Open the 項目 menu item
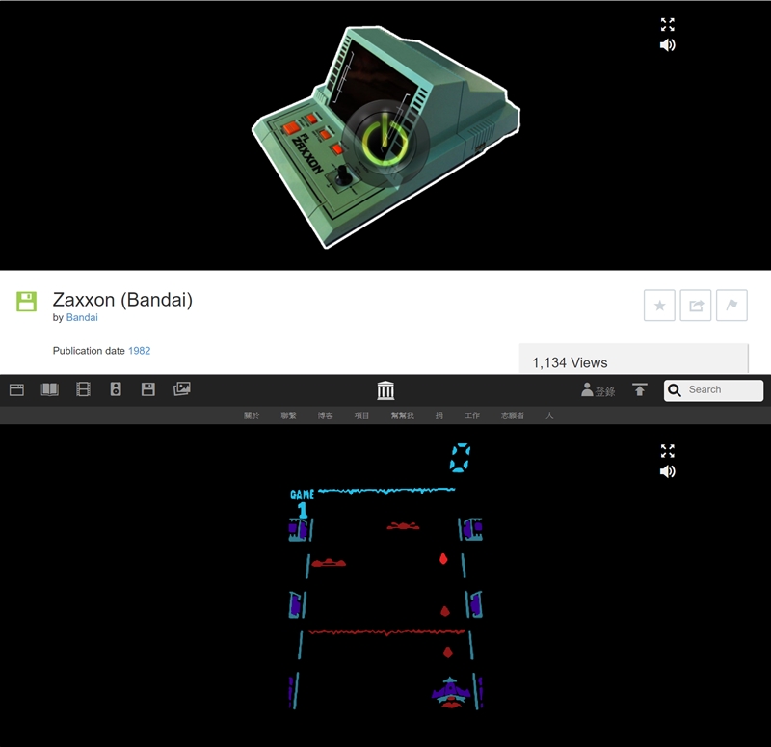 [362, 415]
